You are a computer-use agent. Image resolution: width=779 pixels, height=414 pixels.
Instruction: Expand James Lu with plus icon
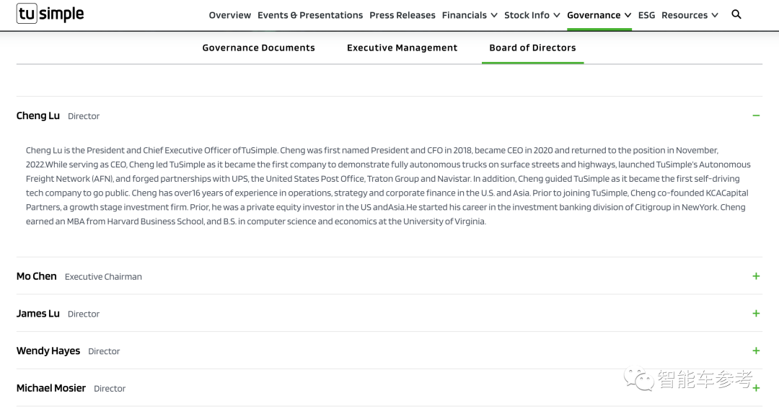coord(756,314)
